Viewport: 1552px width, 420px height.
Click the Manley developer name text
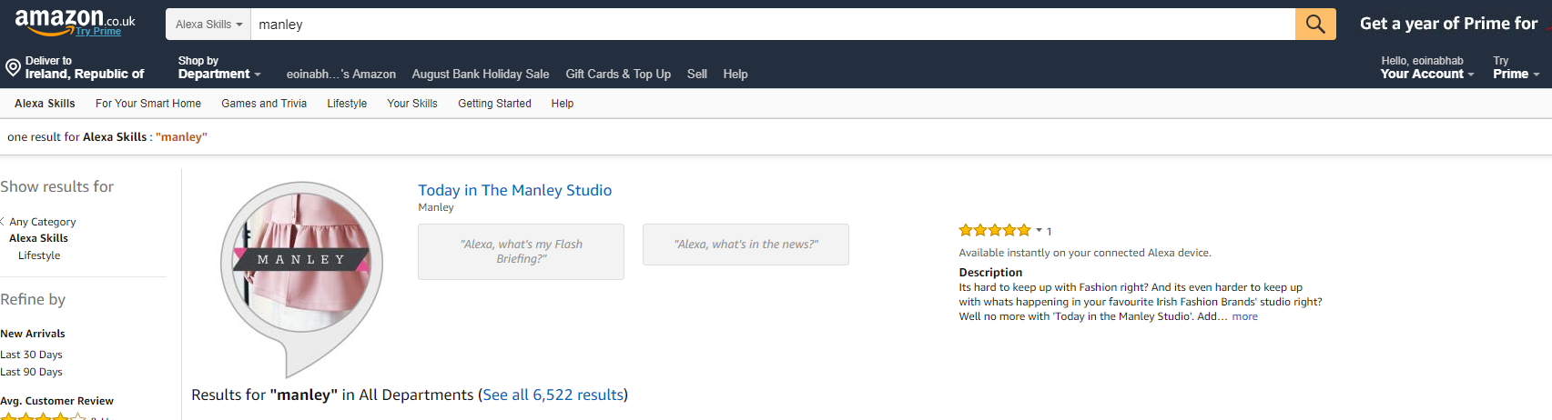[436, 207]
